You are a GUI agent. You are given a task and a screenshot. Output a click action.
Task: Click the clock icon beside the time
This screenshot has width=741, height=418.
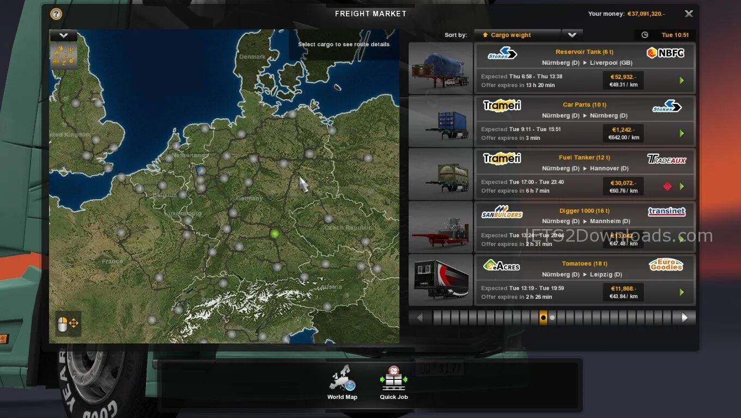tap(645, 35)
